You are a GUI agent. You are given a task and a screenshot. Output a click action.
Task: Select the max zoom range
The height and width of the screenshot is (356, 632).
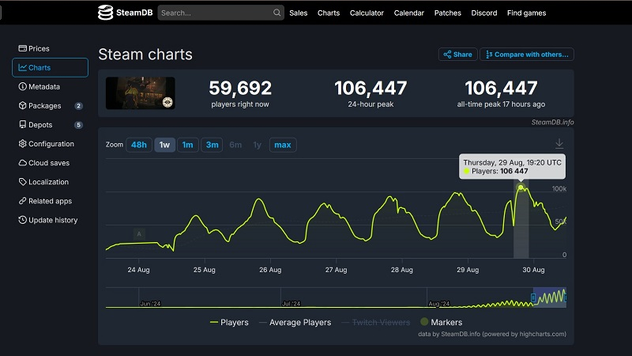click(x=282, y=145)
